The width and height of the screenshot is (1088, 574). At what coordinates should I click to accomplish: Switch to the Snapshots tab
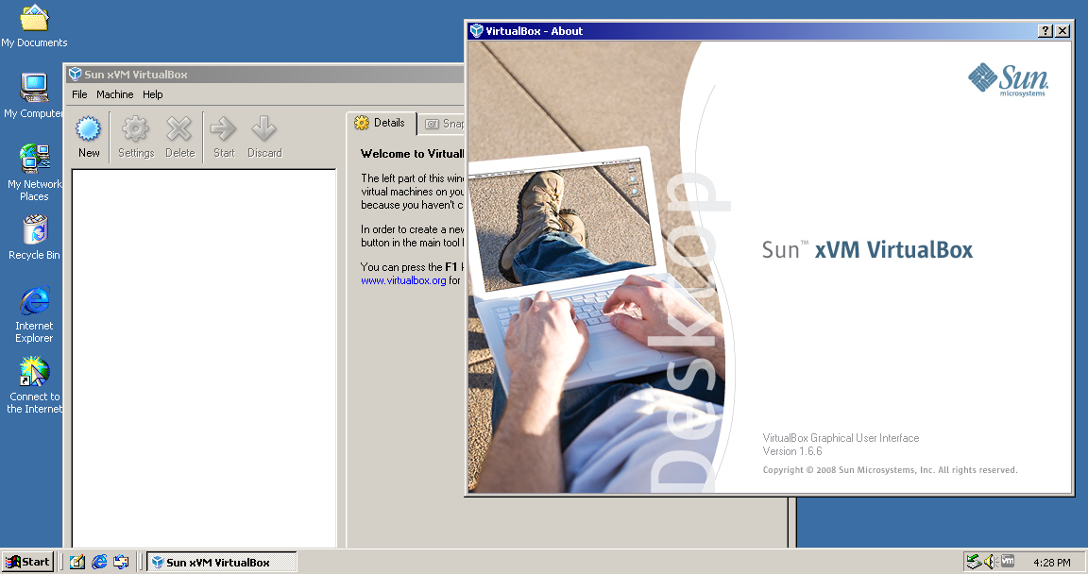[442, 124]
